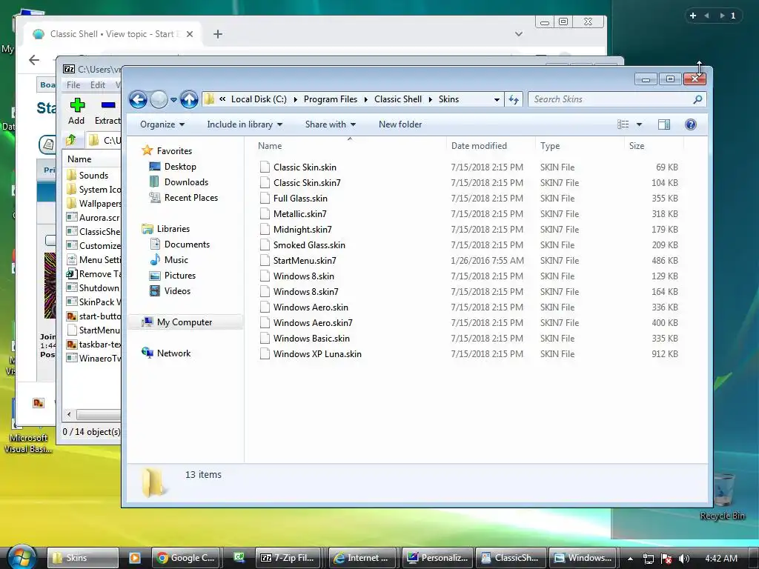Close the Classic Shell Chrome tab
The height and width of the screenshot is (569, 759).
(x=190, y=34)
